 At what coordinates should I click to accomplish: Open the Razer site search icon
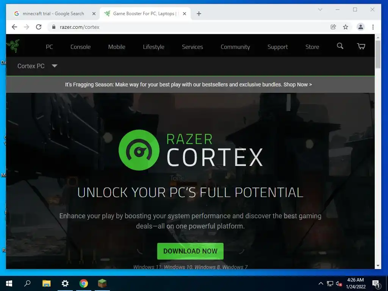point(340,46)
